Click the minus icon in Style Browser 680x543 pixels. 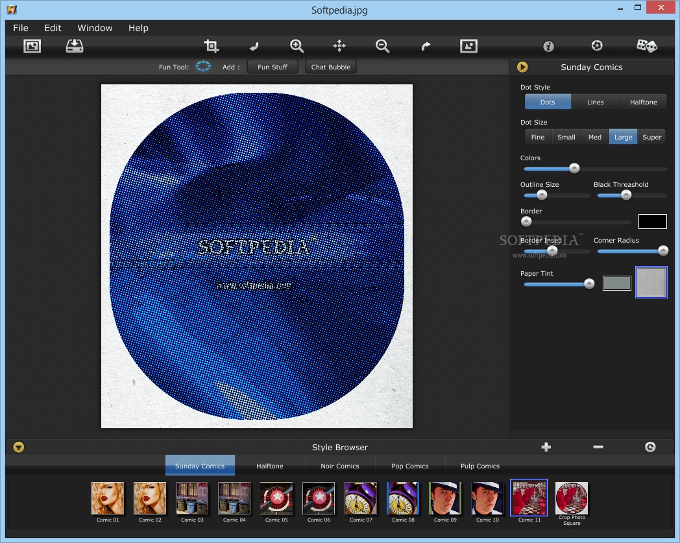coord(598,447)
